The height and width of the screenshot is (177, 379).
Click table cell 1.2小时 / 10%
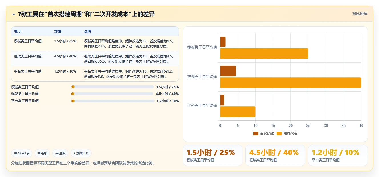[65, 71]
